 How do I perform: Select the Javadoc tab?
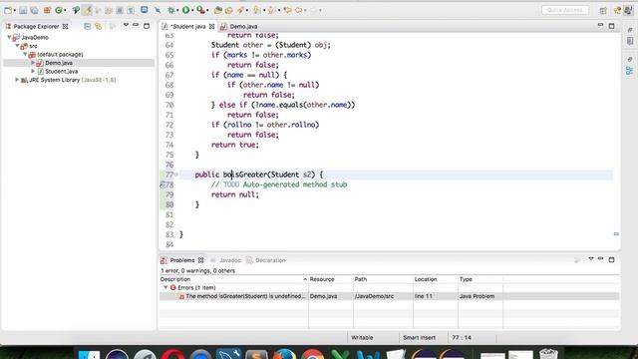(x=229, y=260)
